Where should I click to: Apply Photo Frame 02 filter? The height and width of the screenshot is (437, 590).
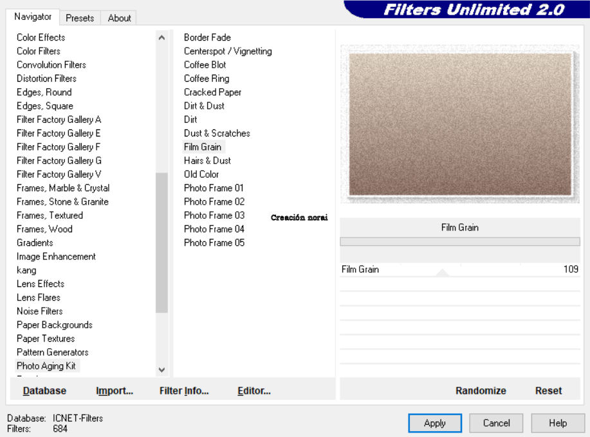[214, 201]
